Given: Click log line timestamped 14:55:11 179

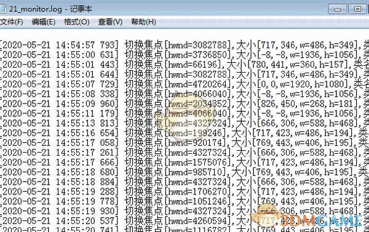Looking at the screenshot, I should click(184, 113).
